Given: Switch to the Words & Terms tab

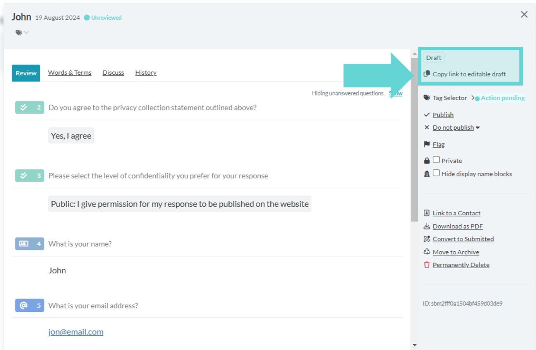Looking at the screenshot, I should (70, 72).
